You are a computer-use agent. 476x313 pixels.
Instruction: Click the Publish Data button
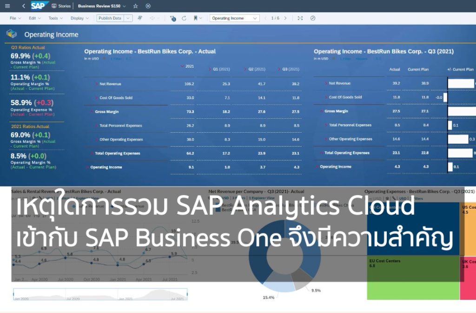pyautogui.click(x=110, y=18)
